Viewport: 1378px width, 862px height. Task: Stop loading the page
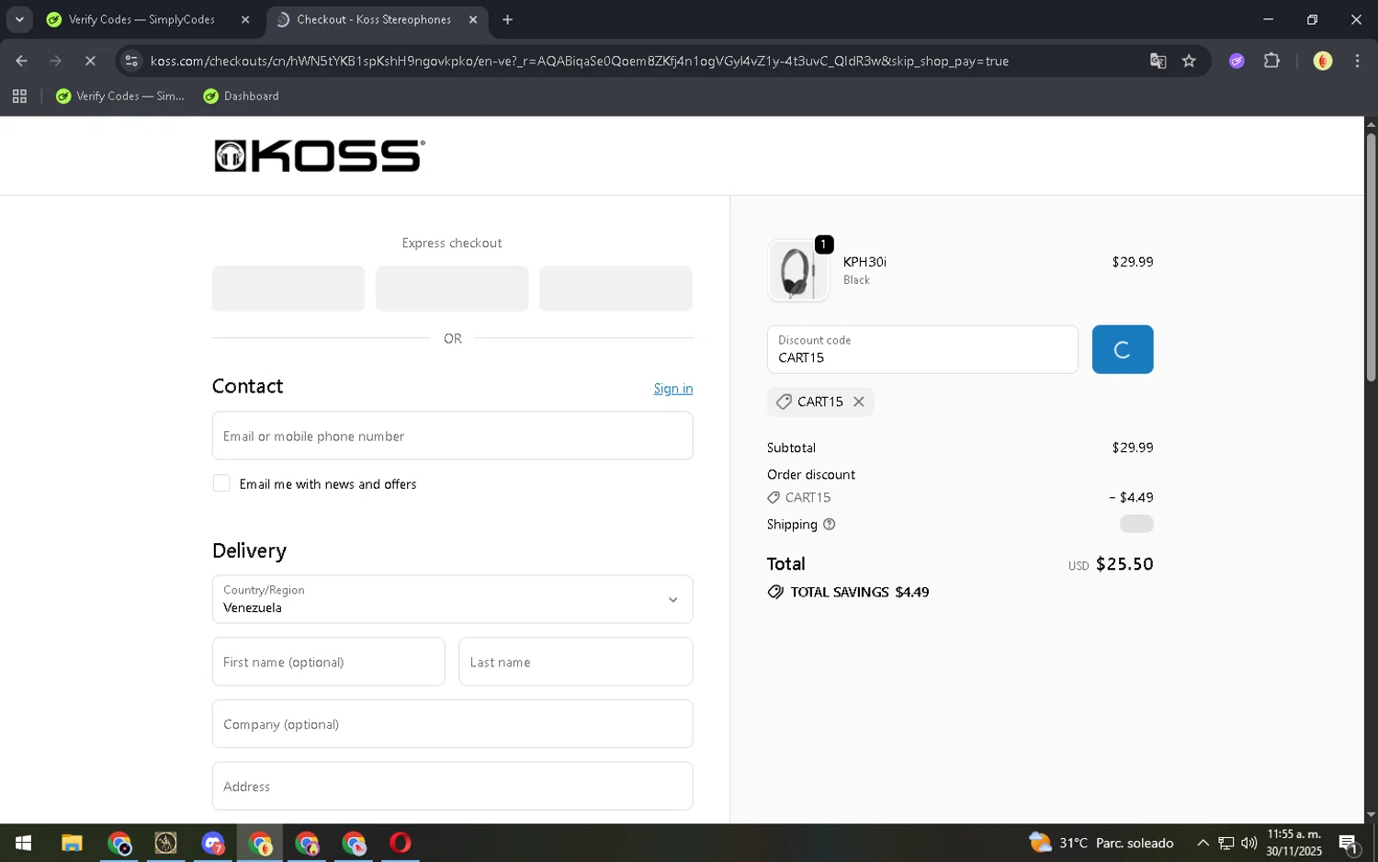pos(90,61)
